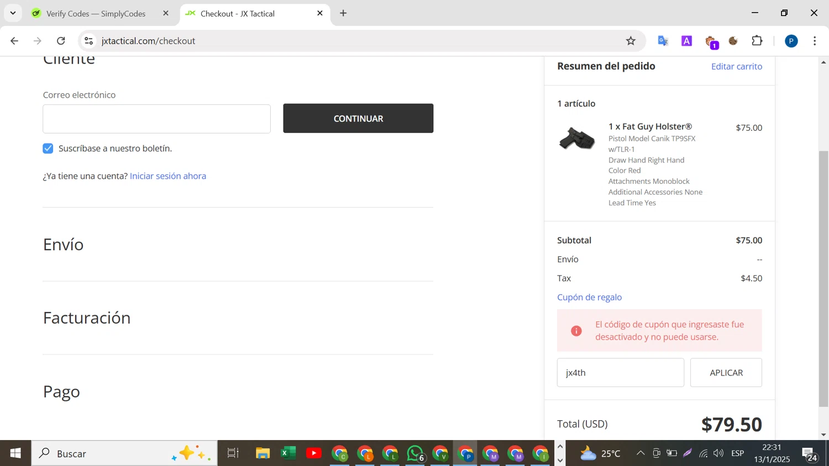Bookmark this page with the star icon
This screenshot has height=466, width=829.
pyautogui.click(x=631, y=41)
